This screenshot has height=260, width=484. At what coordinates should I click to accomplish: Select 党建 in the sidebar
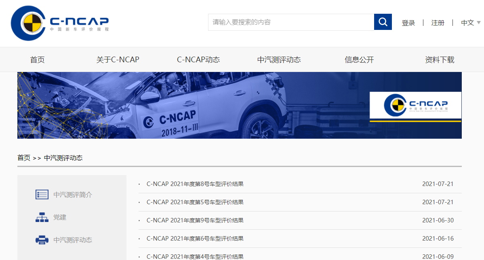[x=60, y=218]
